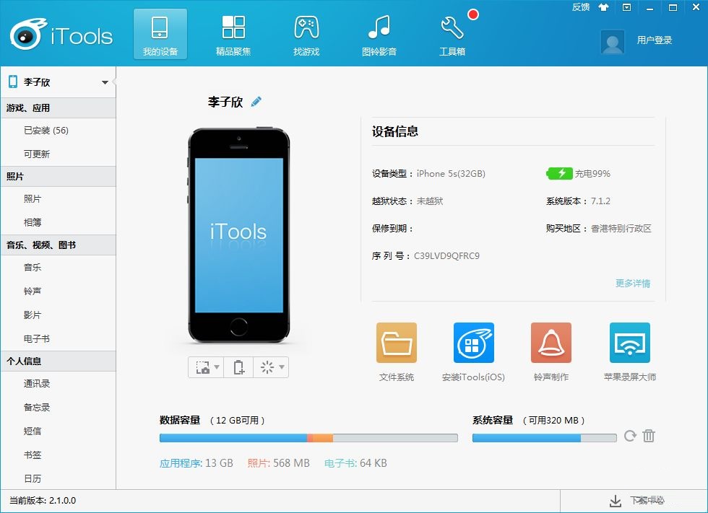Select 电子书 in sidebar
The width and height of the screenshot is (708, 513).
37,338
